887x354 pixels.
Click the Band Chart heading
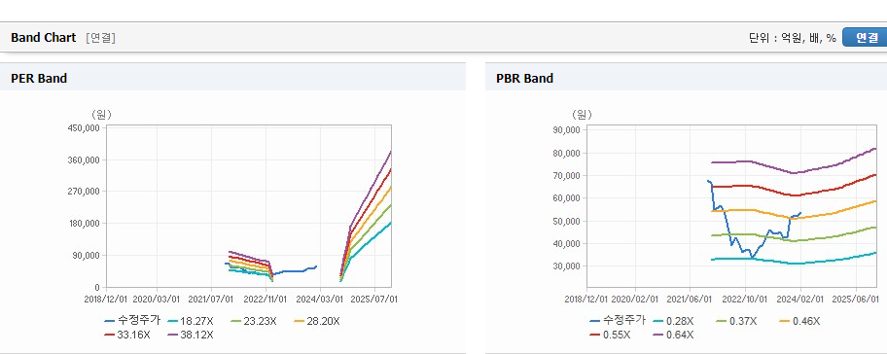[x=43, y=38]
